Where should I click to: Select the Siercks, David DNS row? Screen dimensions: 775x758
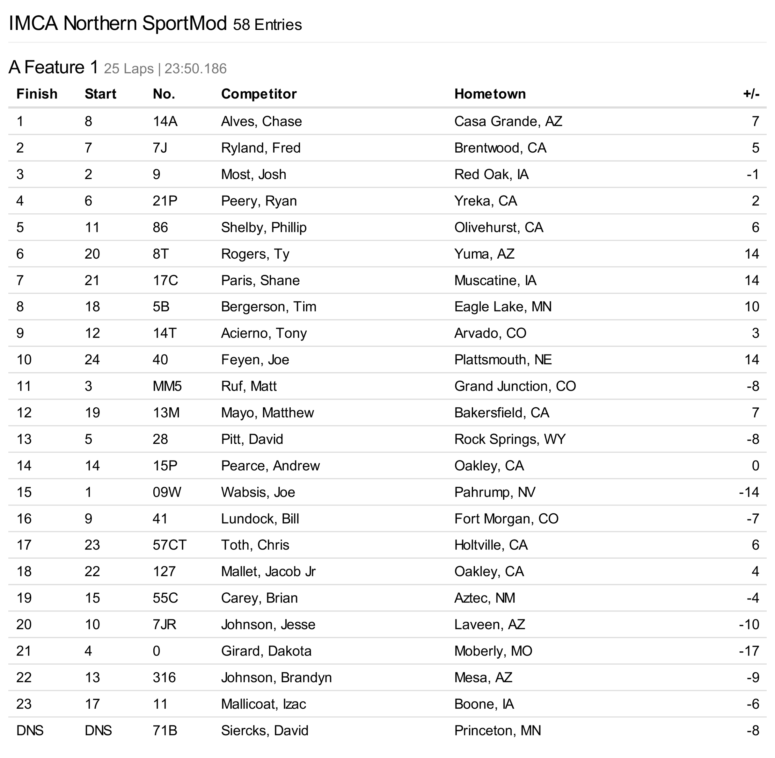coord(265,731)
